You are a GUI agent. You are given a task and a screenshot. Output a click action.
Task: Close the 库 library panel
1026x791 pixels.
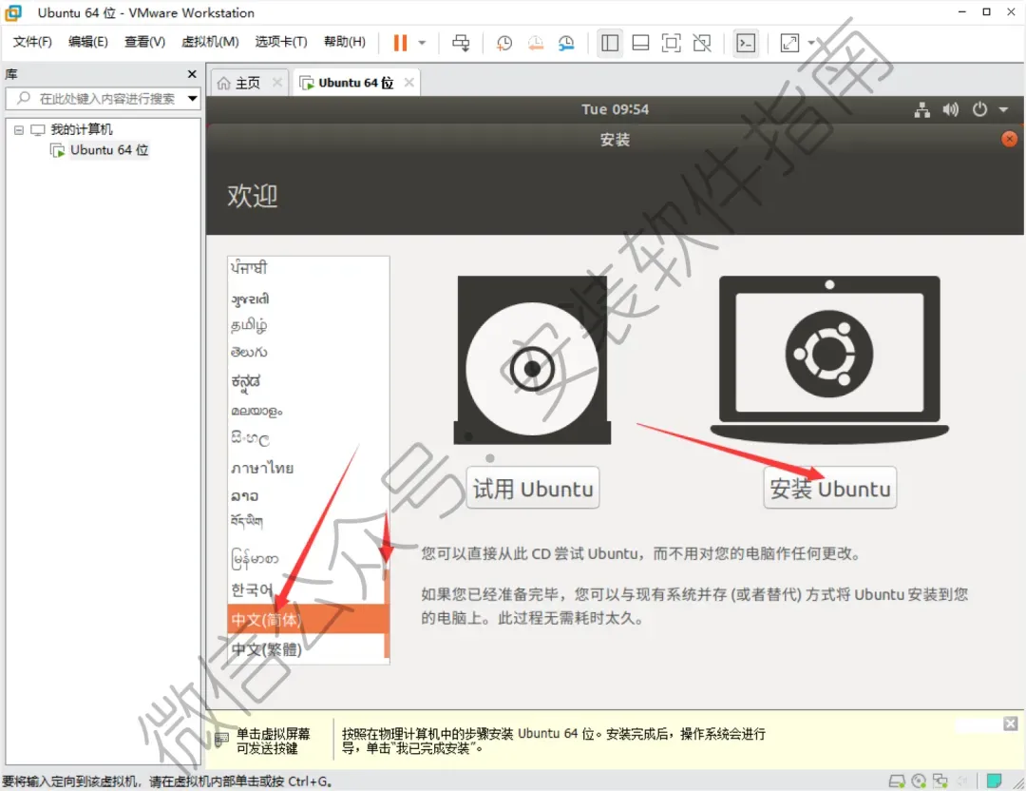point(192,74)
